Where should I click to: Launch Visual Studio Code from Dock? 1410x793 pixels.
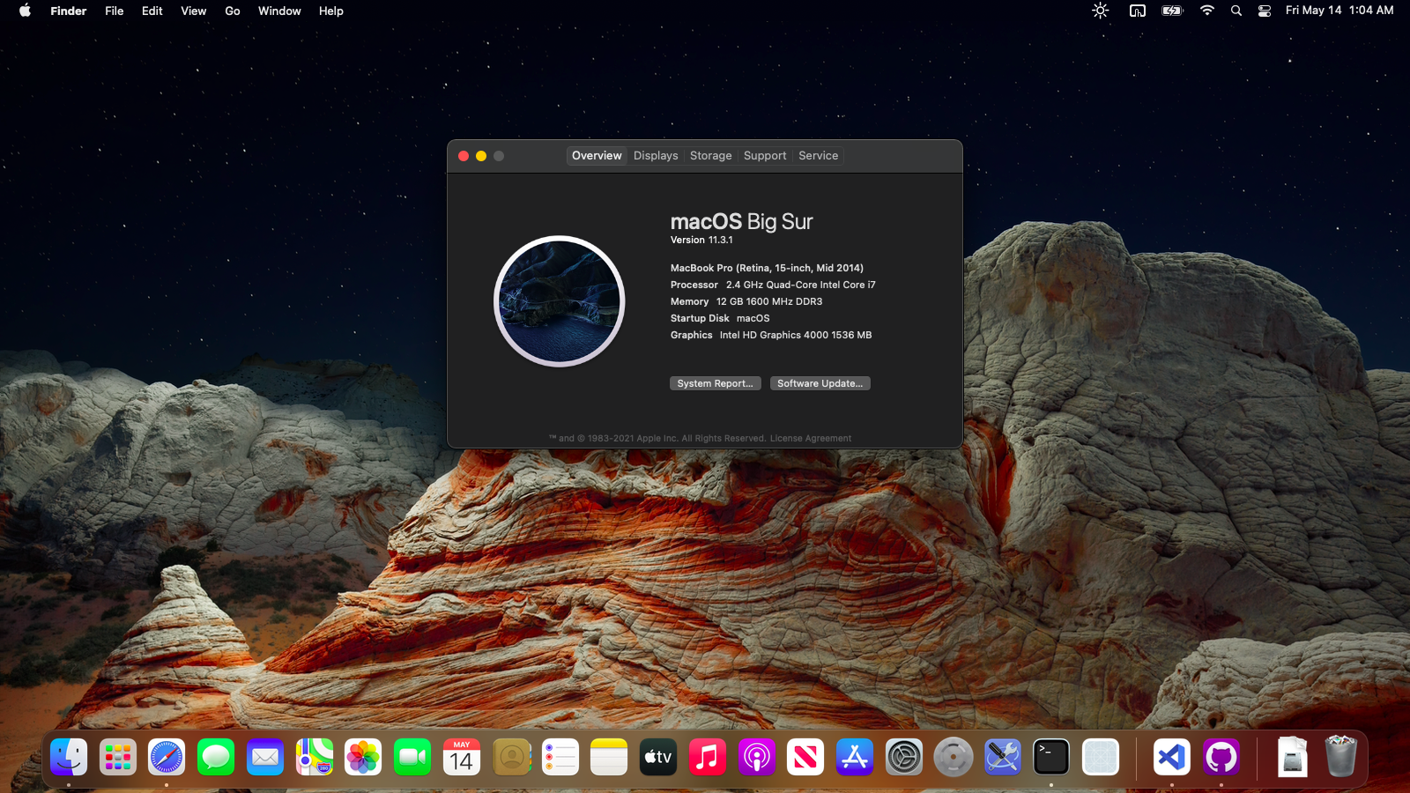pyautogui.click(x=1172, y=757)
